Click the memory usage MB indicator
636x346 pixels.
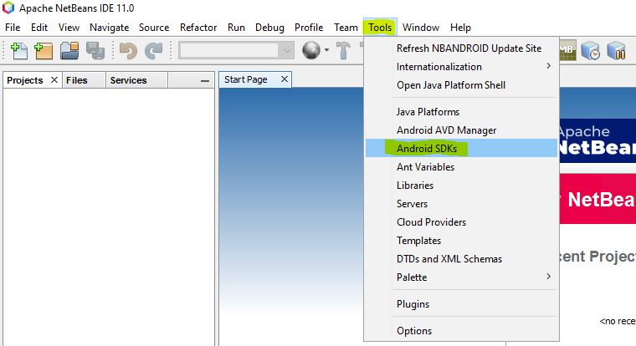[x=568, y=50]
